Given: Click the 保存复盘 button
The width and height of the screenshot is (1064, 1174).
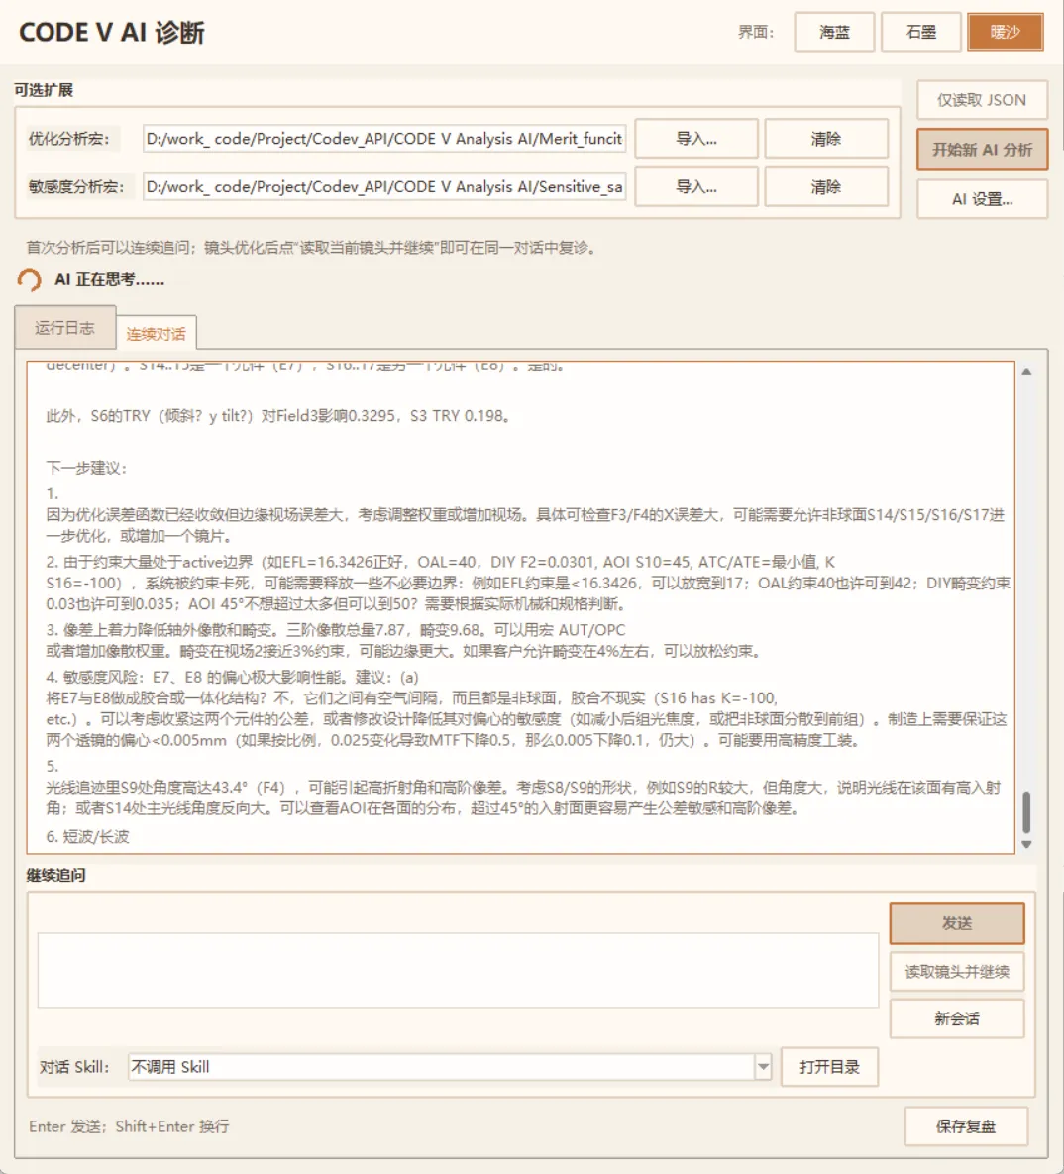Looking at the screenshot, I should pos(966,1126).
